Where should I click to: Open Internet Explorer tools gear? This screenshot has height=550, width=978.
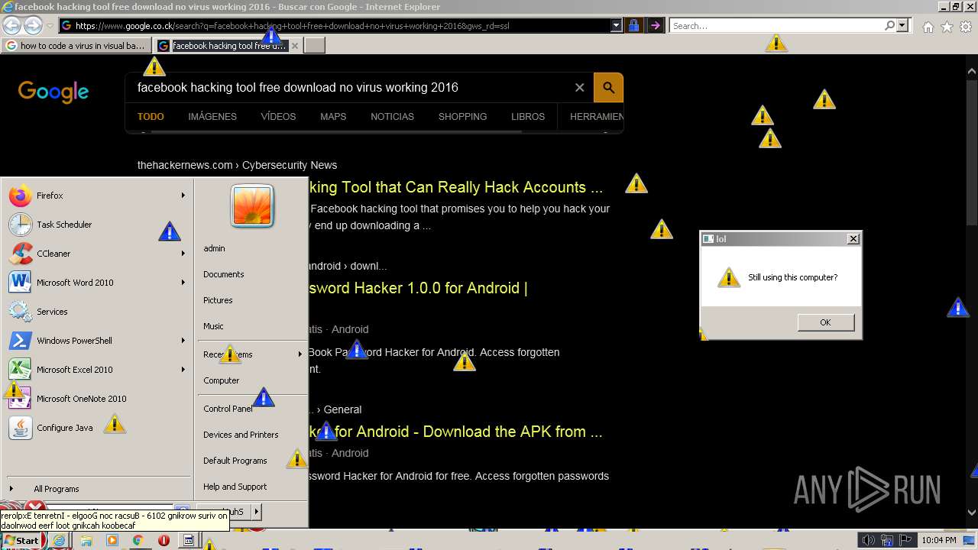(966, 27)
